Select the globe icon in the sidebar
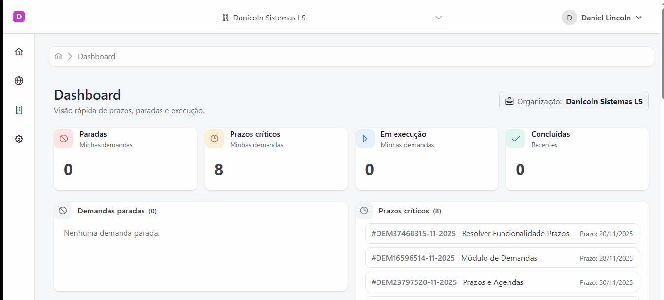664x300 pixels. [x=18, y=80]
